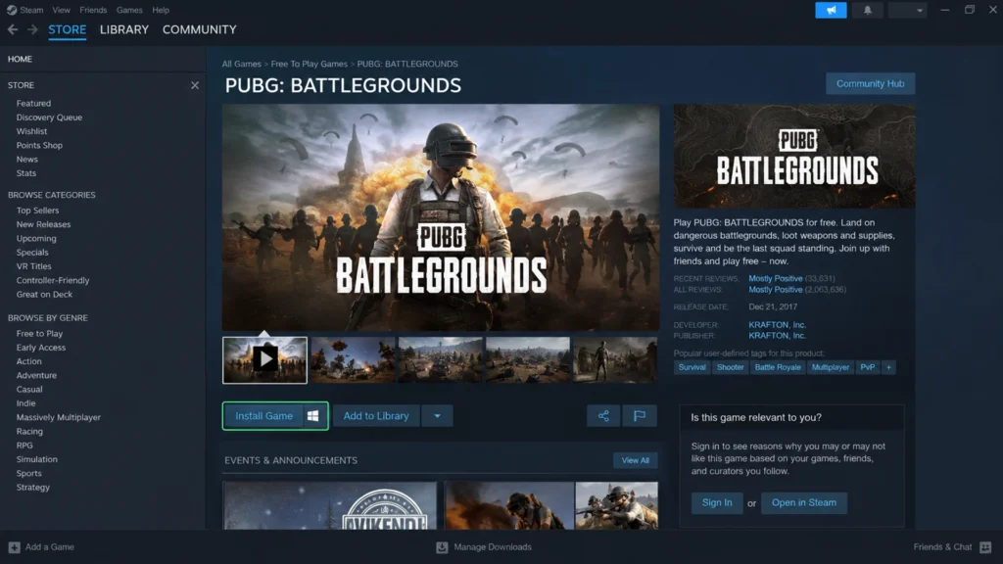Open KRAFTON, Inc. publisher link
Viewport: 1003px width, 564px height.
777,336
